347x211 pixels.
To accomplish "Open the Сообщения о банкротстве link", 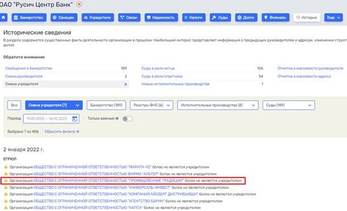I will 29,68.
